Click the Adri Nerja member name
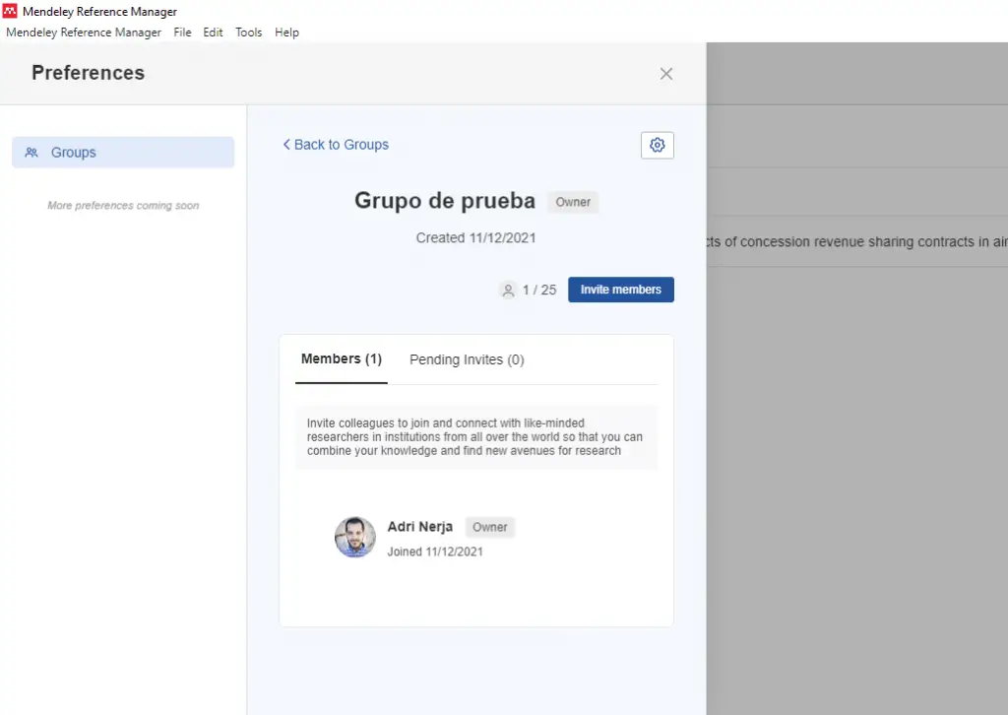 pos(419,527)
